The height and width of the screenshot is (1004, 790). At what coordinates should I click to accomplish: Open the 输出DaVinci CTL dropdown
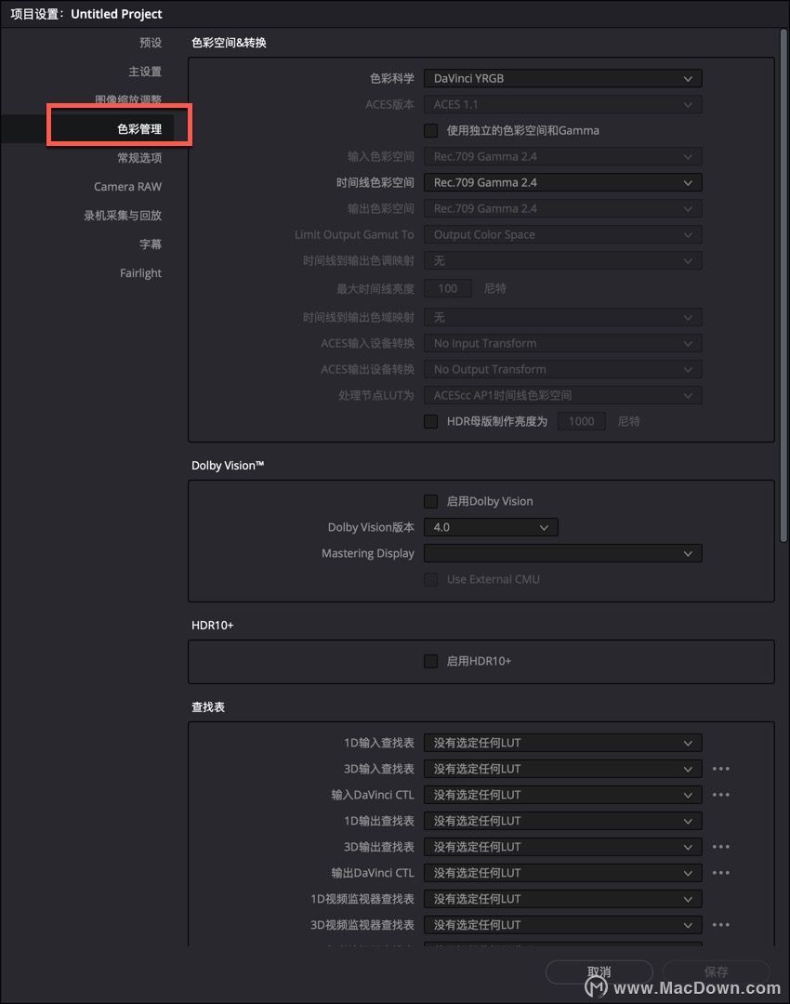point(562,873)
